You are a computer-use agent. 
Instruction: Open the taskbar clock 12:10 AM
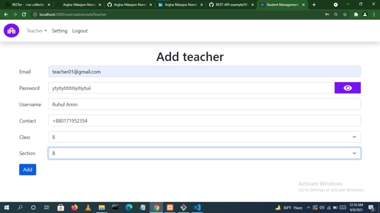(x=356, y=207)
